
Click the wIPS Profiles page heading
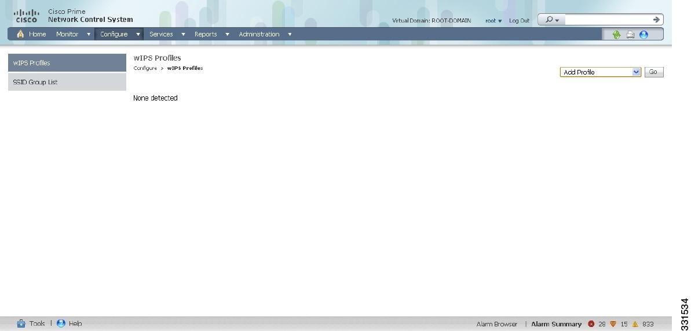pos(157,58)
